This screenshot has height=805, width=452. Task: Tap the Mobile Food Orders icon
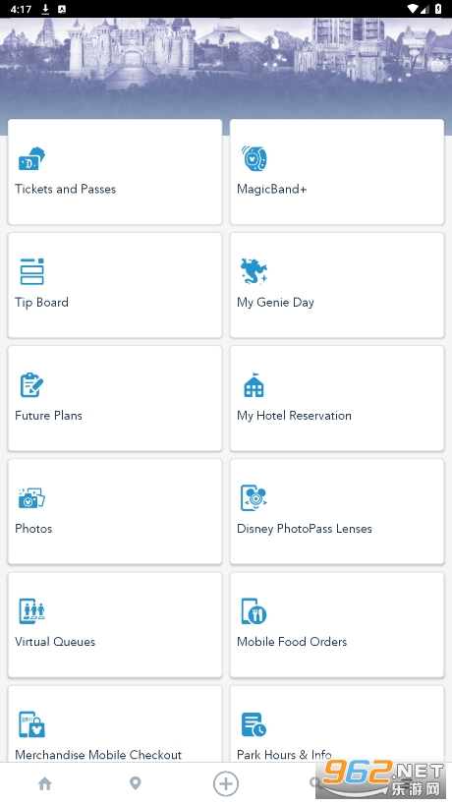click(x=254, y=611)
